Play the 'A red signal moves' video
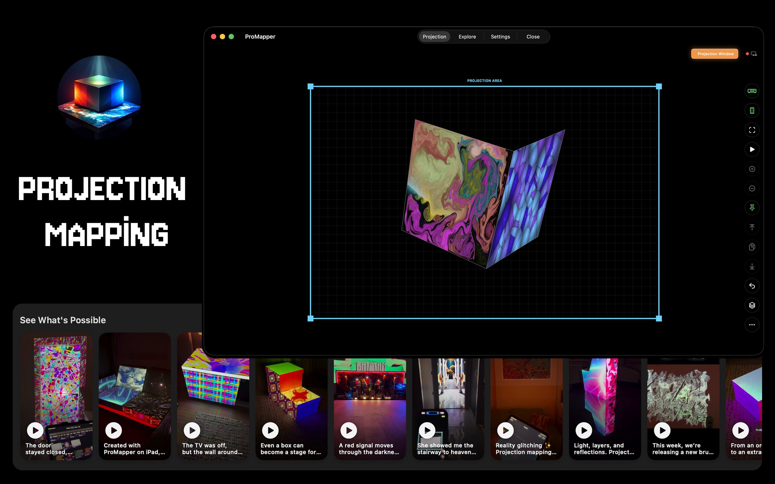This screenshot has width=775, height=484. (x=349, y=430)
